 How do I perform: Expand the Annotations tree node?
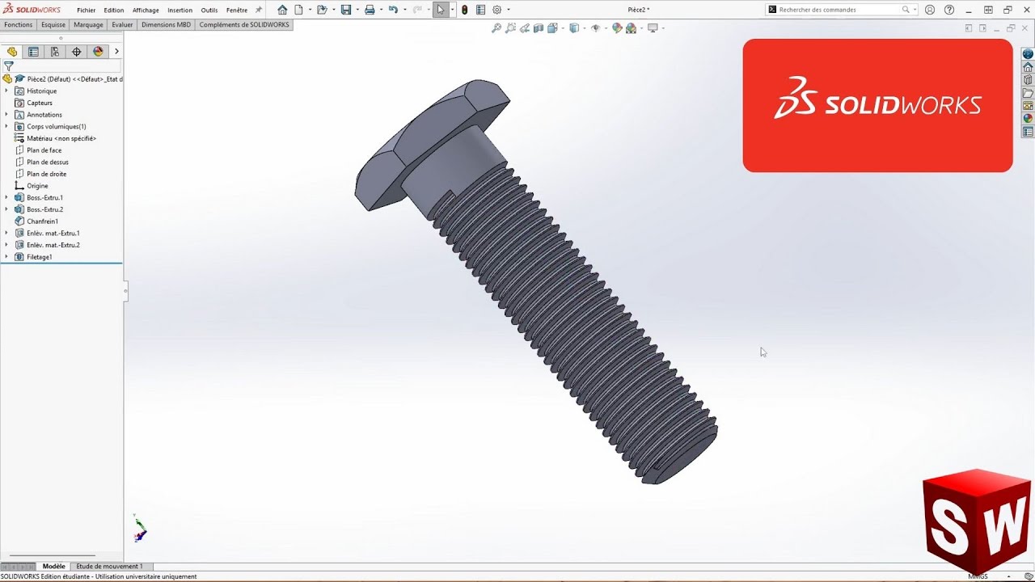click(x=6, y=115)
